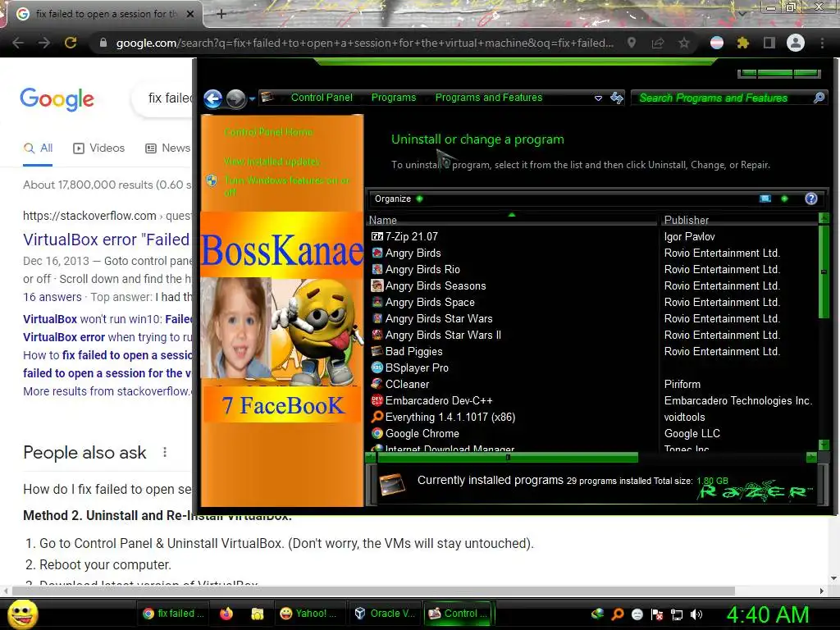Select the Angry Birds program icon
This screenshot has height=630, width=840.
click(377, 253)
